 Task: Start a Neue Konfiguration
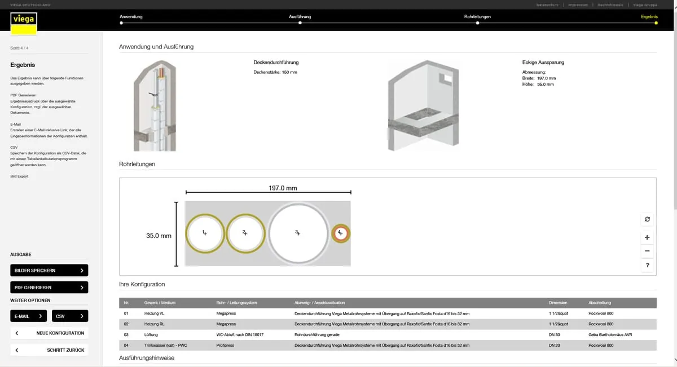pyautogui.click(x=49, y=333)
